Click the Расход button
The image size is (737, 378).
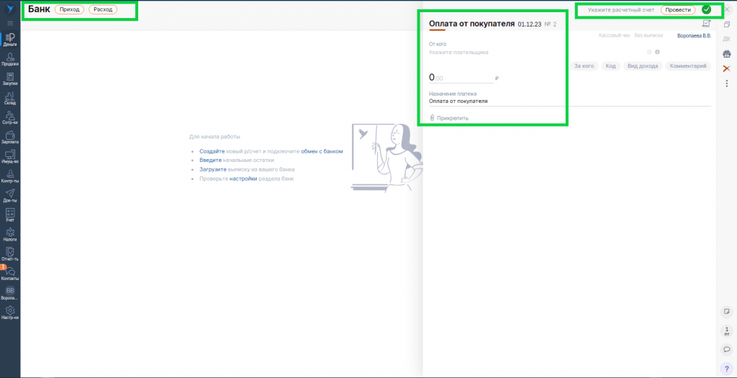point(103,10)
